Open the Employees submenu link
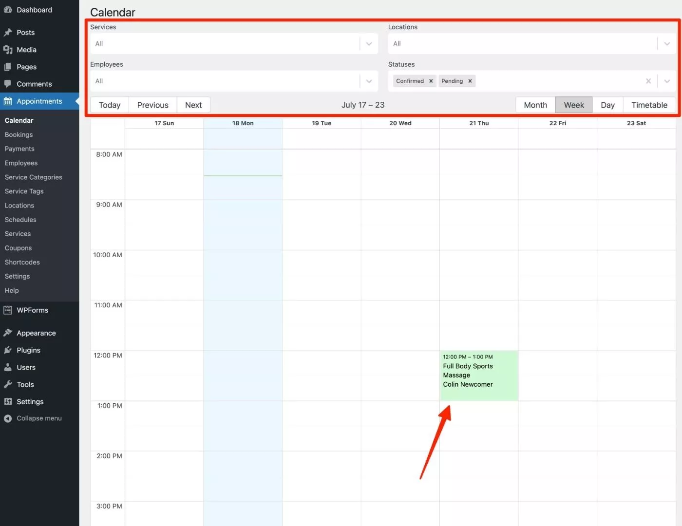682x526 pixels. tap(21, 163)
